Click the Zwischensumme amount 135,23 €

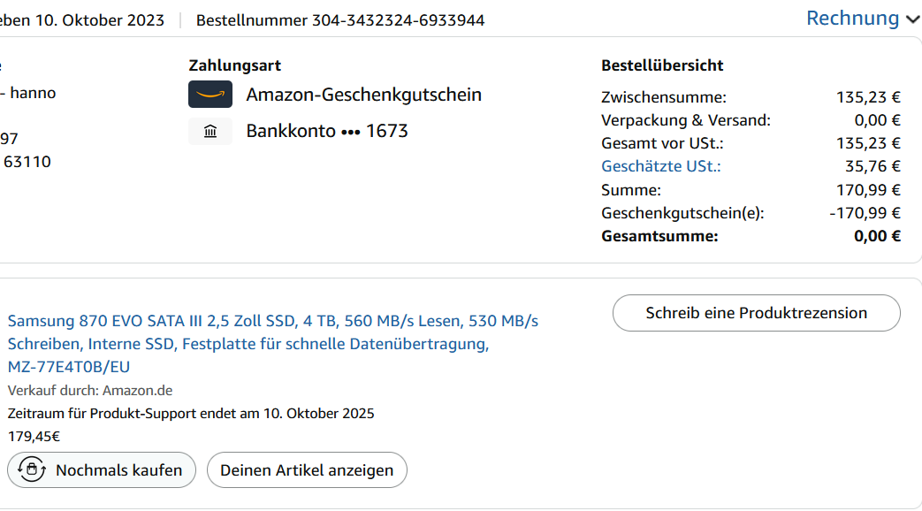click(868, 97)
